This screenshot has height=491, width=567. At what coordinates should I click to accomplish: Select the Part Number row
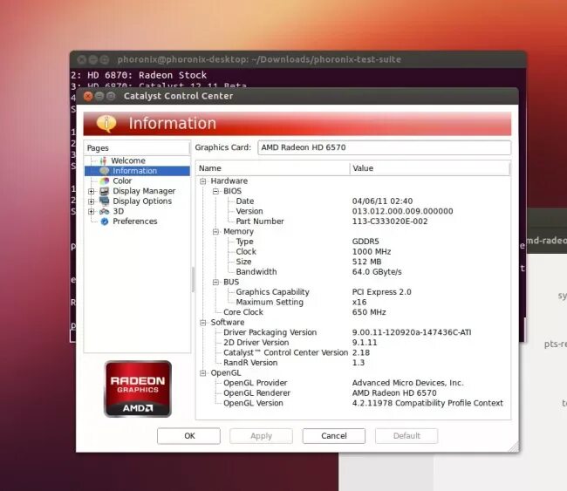pyautogui.click(x=353, y=222)
